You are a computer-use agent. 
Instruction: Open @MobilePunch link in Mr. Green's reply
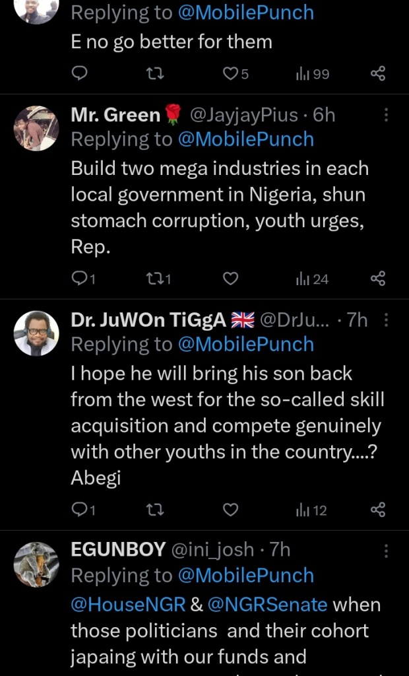tap(246, 139)
